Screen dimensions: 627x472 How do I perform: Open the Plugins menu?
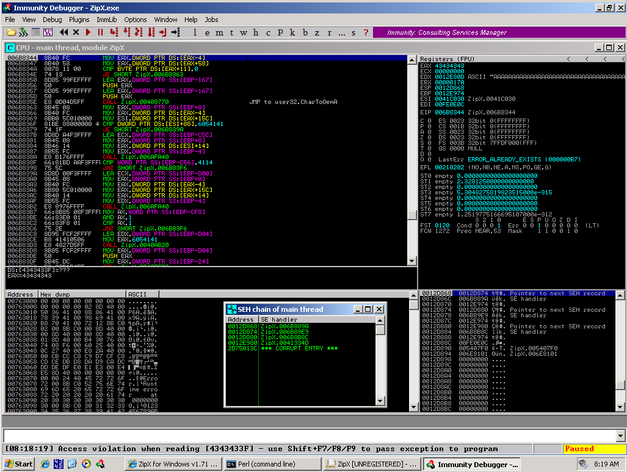(x=79, y=20)
